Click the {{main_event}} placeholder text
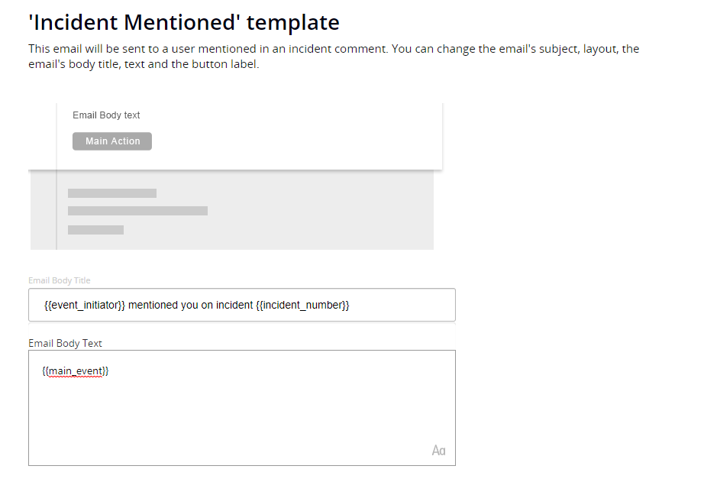The width and height of the screenshot is (704, 495). [75, 371]
